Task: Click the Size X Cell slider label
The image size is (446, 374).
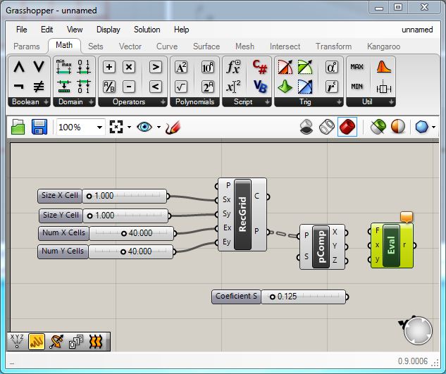Action: (x=60, y=196)
